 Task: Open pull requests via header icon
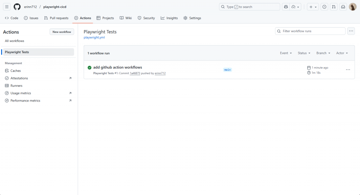334,7
